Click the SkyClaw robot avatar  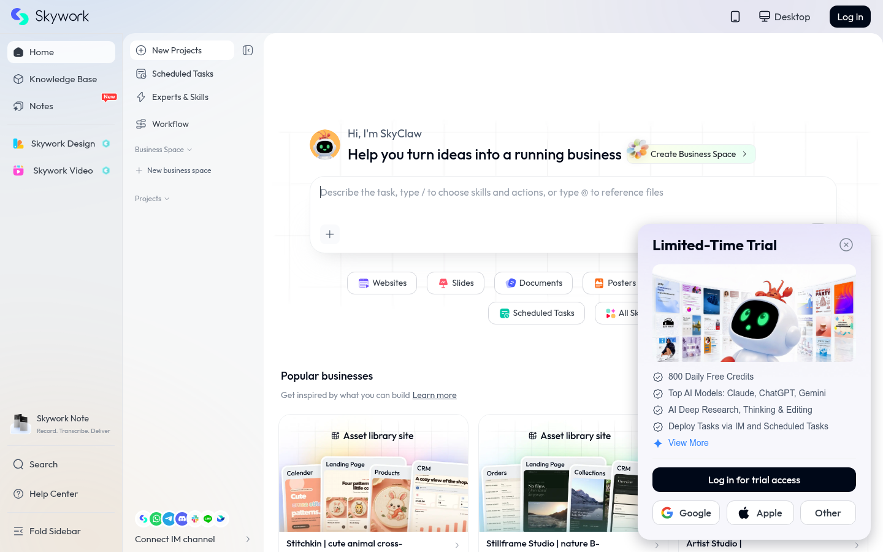coord(325,145)
